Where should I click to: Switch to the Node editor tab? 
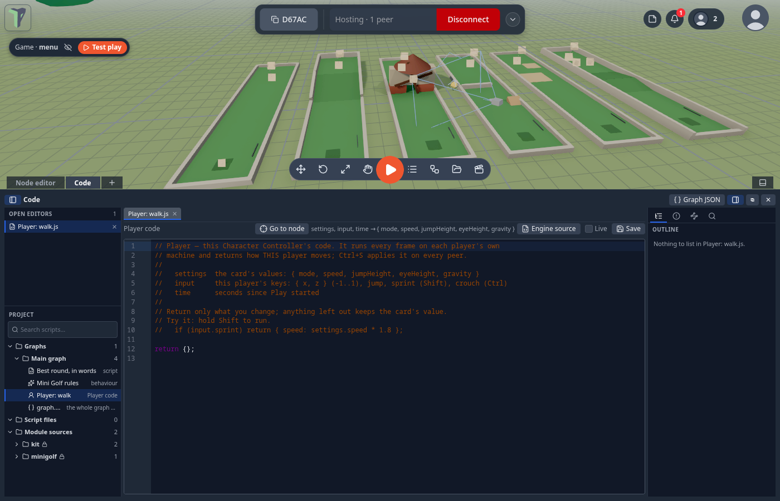click(36, 183)
